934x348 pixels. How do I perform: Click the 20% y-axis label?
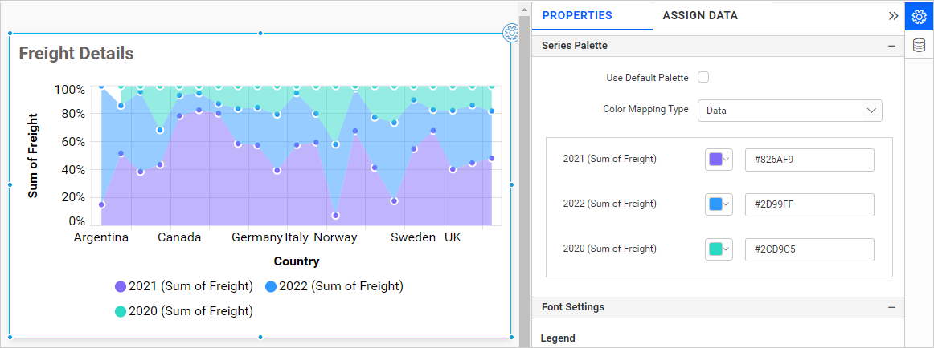coord(73,197)
